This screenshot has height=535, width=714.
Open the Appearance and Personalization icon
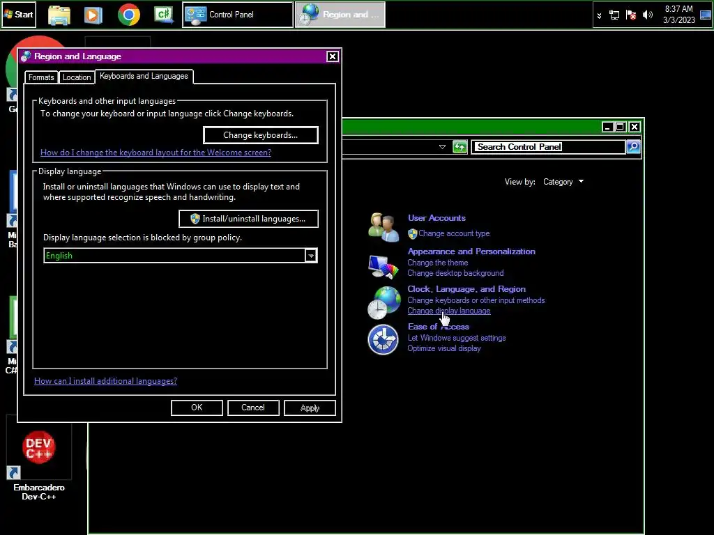click(383, 267)
